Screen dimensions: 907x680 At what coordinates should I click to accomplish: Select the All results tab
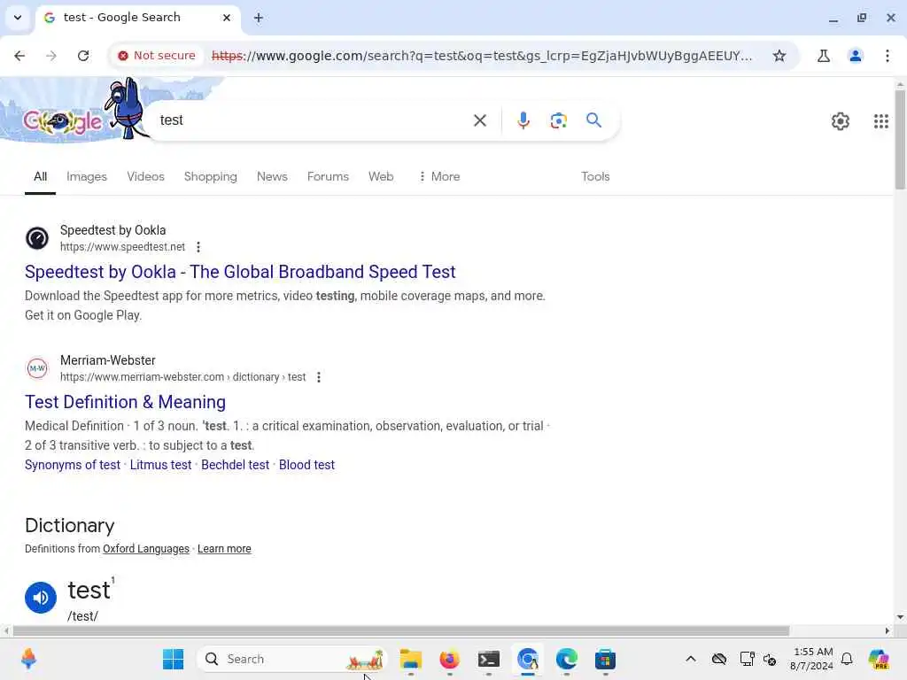pyautogui.click(x=40, y=176)
